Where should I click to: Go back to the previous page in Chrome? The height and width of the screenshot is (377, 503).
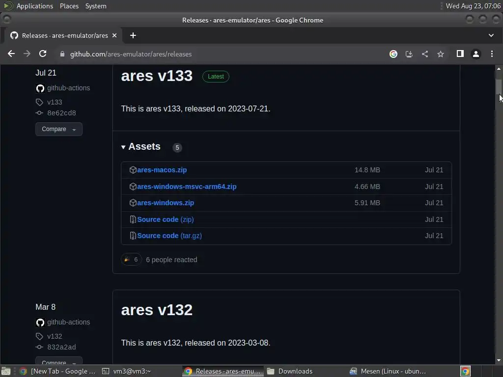pos(11,54)
